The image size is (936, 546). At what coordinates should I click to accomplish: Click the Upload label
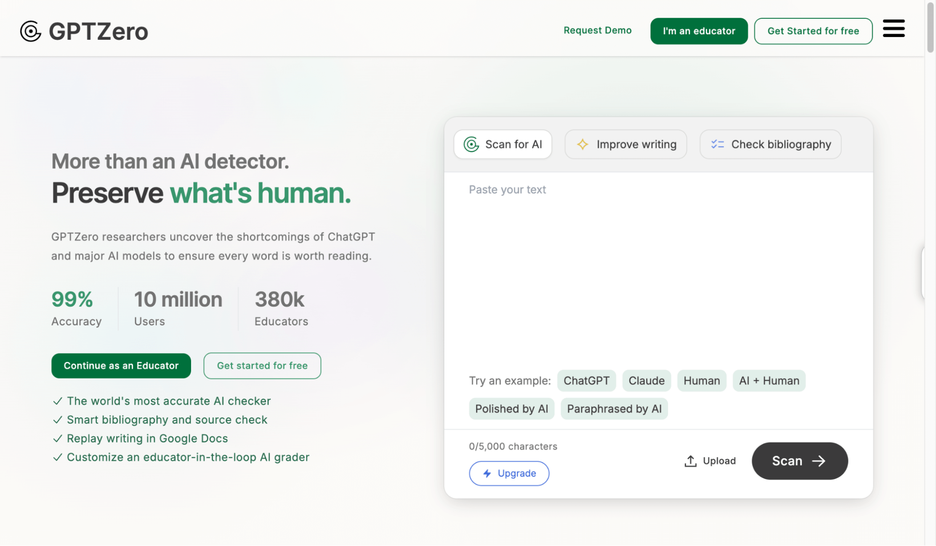click(x=719, y=461)
